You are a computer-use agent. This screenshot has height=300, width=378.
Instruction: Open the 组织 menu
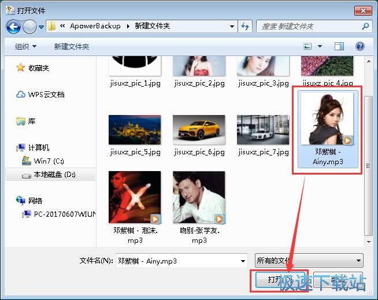tap(25, 46)
